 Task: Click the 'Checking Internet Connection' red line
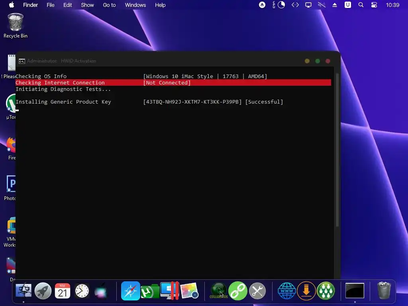click(x=173, y=83)
